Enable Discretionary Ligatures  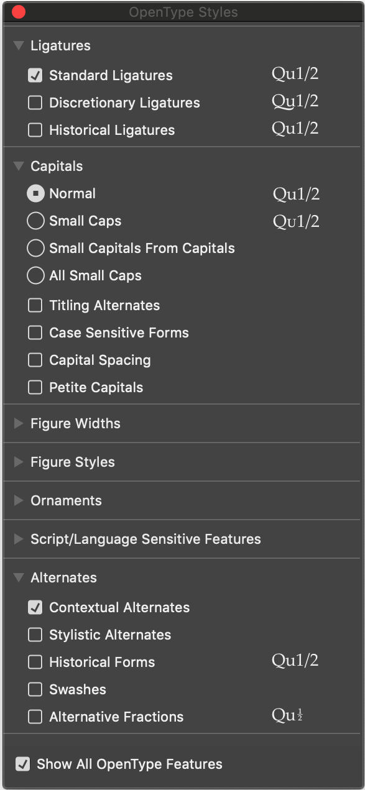tap(35, 103)
